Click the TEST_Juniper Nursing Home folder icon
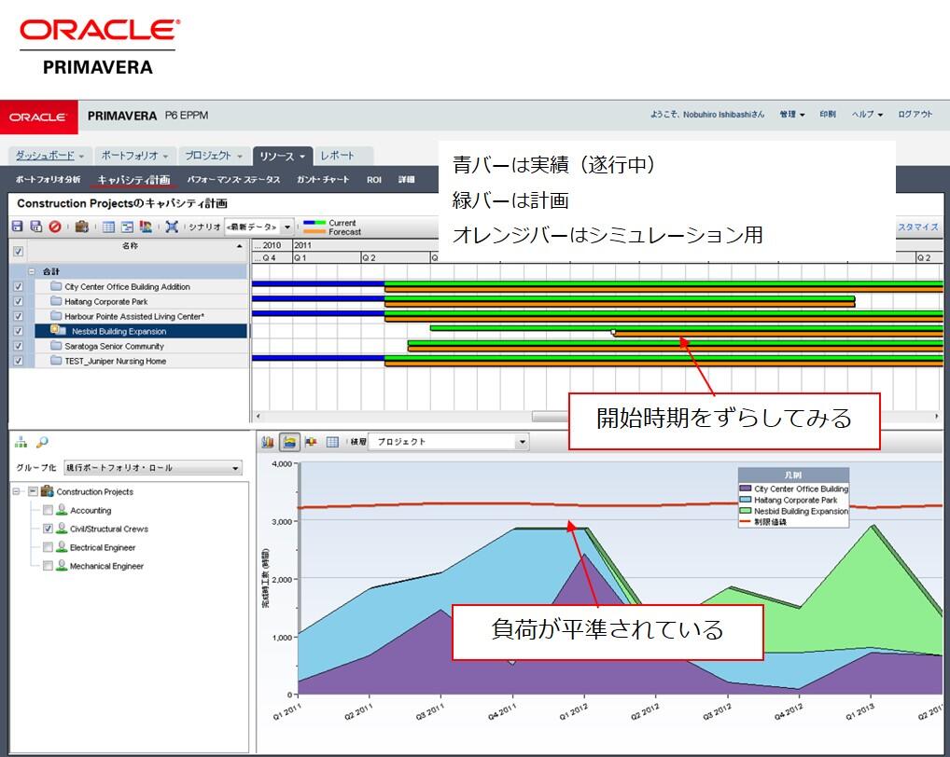The width and height of the screenshot is (950, 757). (x=56, y=361)
